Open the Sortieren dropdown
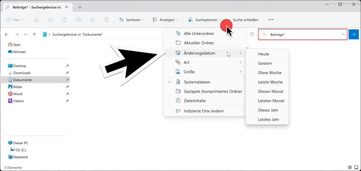This screenshot has height=171, width=361. (x=132, y=20)
